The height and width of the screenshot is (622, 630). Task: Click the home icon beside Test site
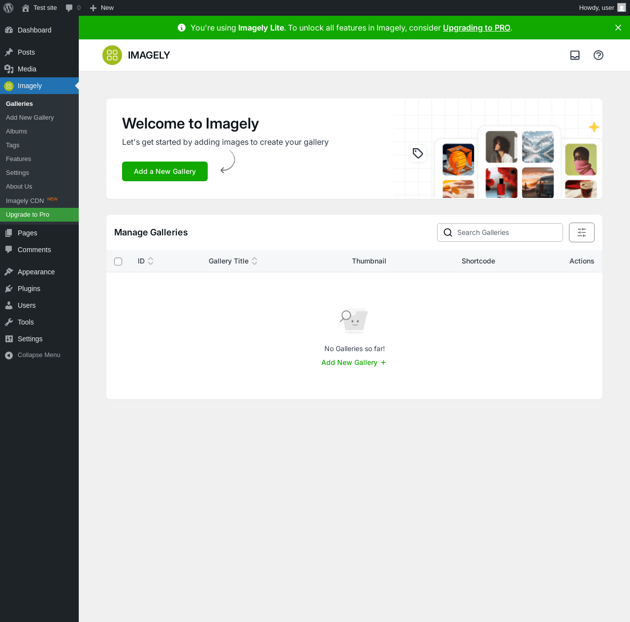26,8
